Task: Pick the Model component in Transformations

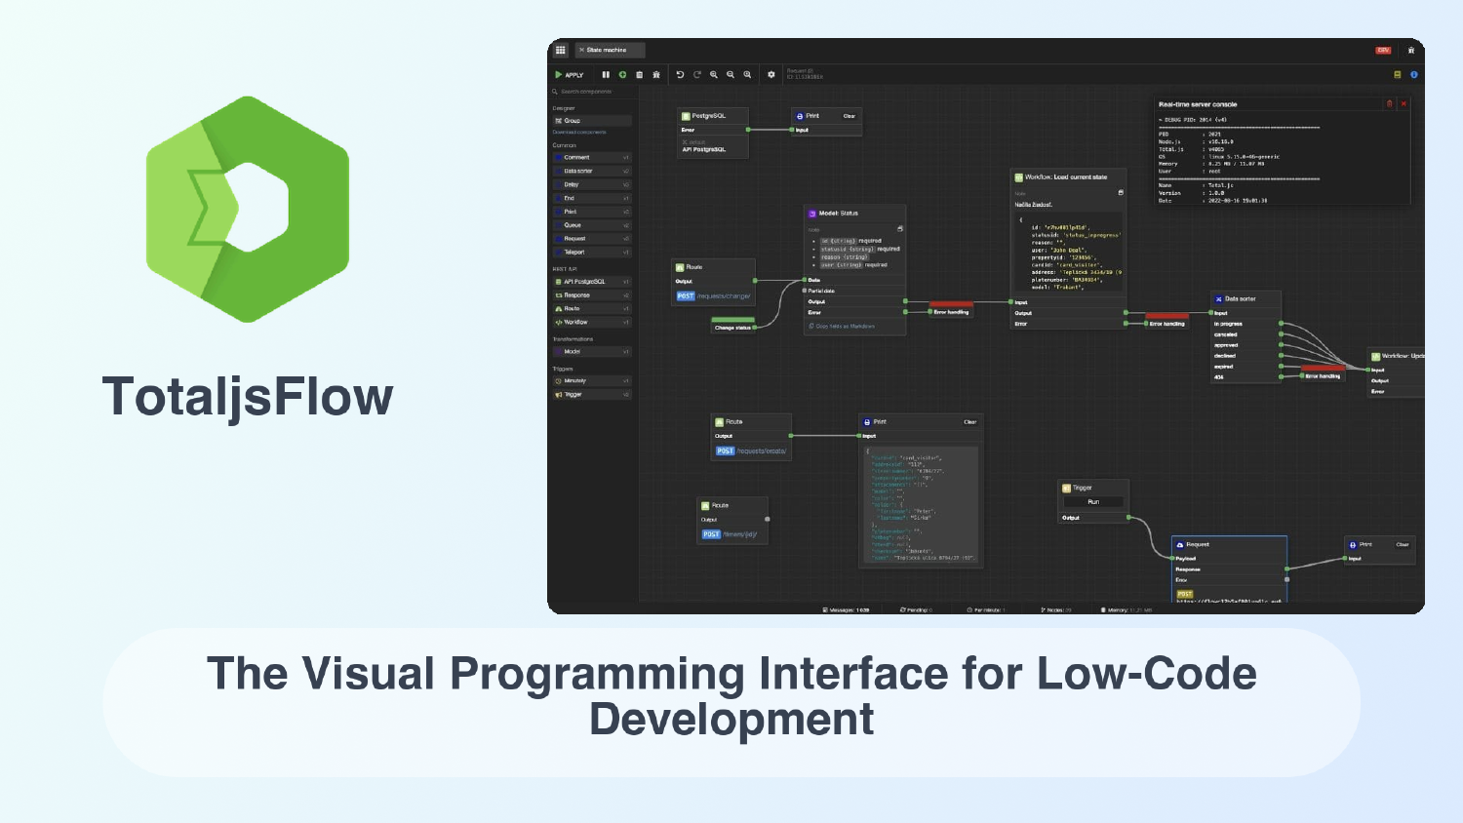Action: point(592,352)
